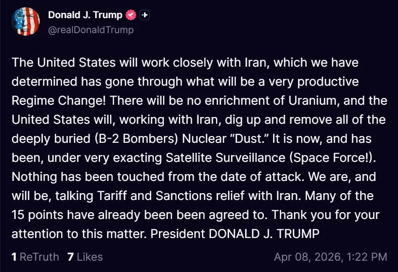This screenshot has height=272, width=398.
Task: Click the @realDonaldTrump handle
Action: click(x=91, y=30)
